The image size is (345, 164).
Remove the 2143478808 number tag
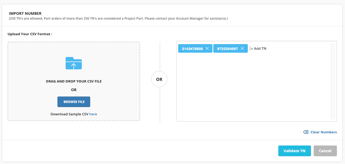[207, 48]
